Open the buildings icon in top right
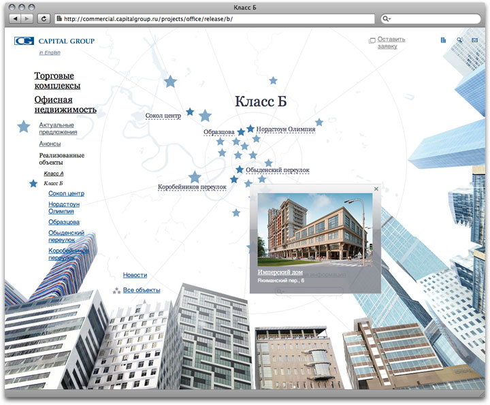Image resolution: width=490 pixels, height=405 pixels. [x=443, y=40]
